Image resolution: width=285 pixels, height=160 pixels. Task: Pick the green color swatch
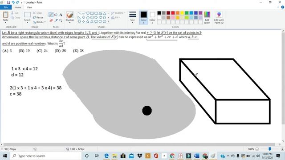point(187,13)
